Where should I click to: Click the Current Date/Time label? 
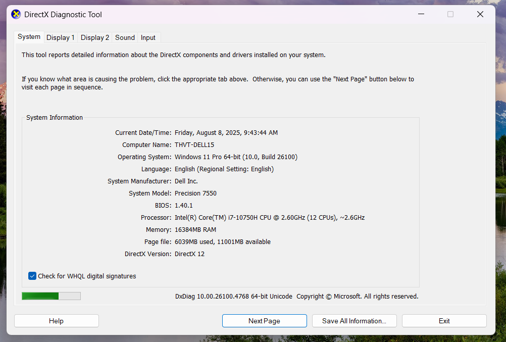(143, 132)
